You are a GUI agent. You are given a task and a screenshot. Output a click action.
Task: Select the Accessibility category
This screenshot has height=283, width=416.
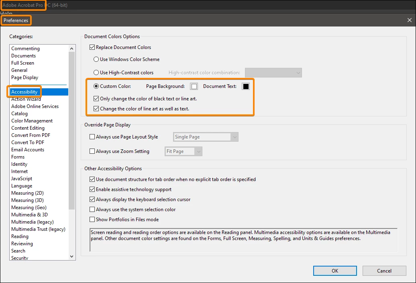click(x=39, y=92)
